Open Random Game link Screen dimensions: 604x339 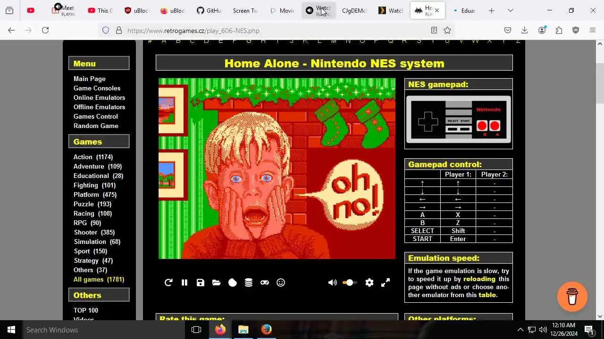96,126
